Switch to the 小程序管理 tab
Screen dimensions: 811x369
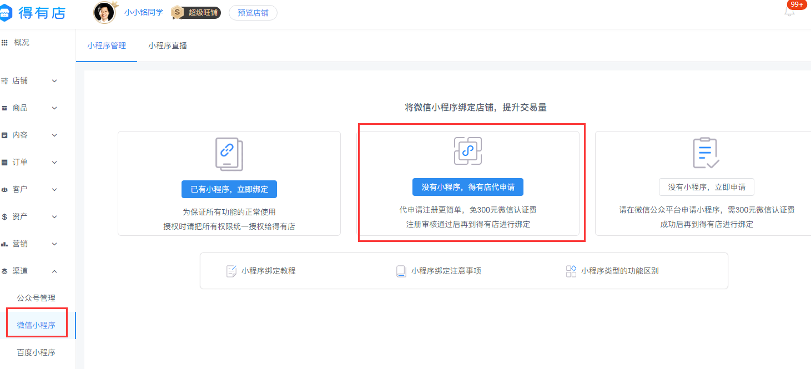click(x=107, y=46)
